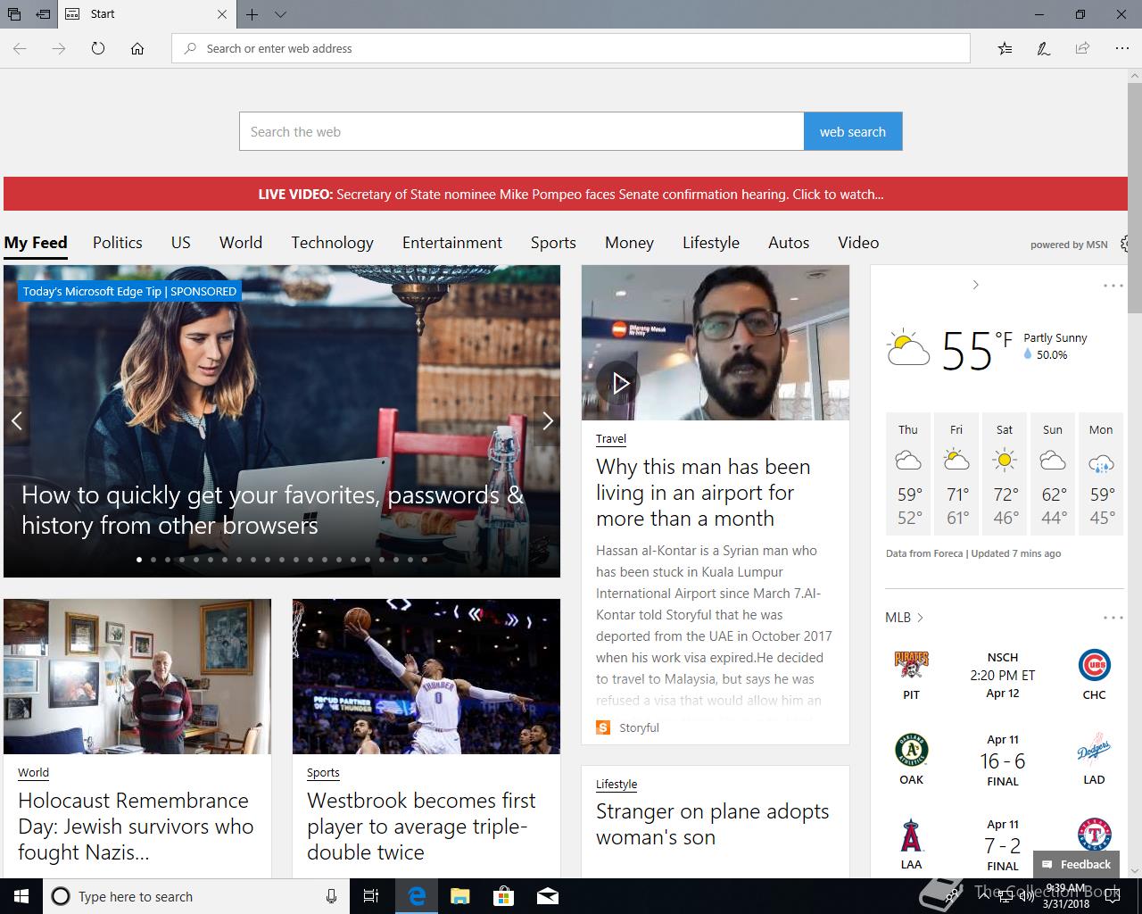
Task: Open Monday weather forecast
Action: pyautogui.click(x=1101, y=474)
